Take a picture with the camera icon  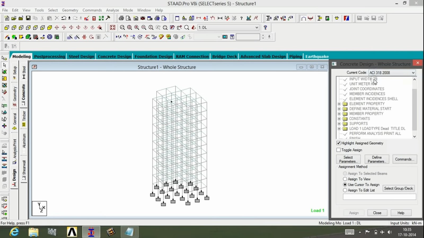click(x=143, y=18)
